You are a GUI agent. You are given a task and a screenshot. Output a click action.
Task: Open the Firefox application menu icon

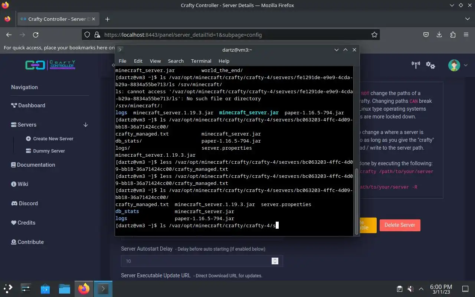tap(466, 35)
